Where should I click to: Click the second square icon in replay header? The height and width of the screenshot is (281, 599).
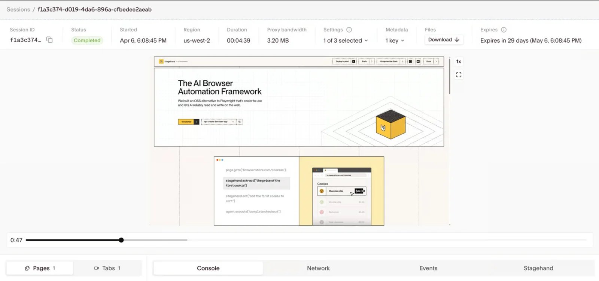[x=418, y=61]
